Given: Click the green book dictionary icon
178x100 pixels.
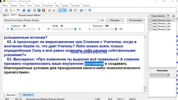Looking at the screenshot, I should pos(70,10).
